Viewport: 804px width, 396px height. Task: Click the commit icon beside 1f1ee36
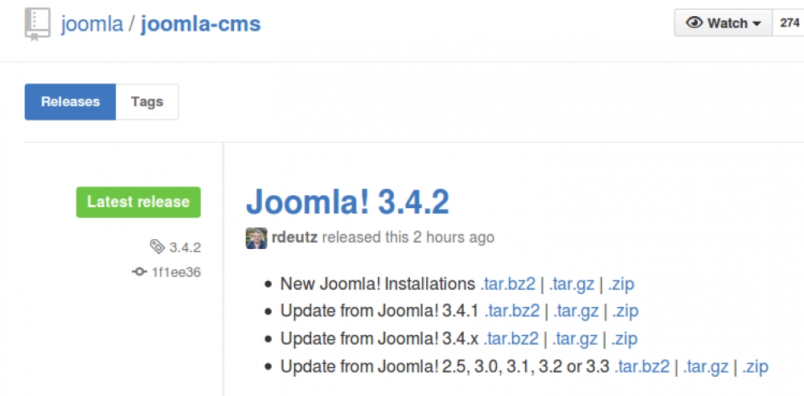(x=140, y=272)
